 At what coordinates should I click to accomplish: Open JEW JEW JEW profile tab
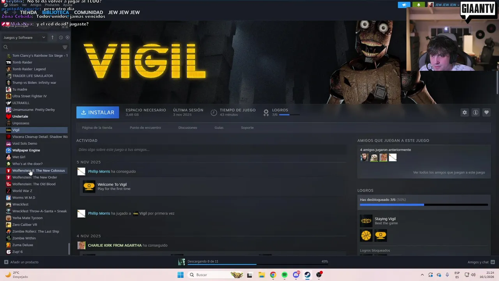(x=124, y=12)
